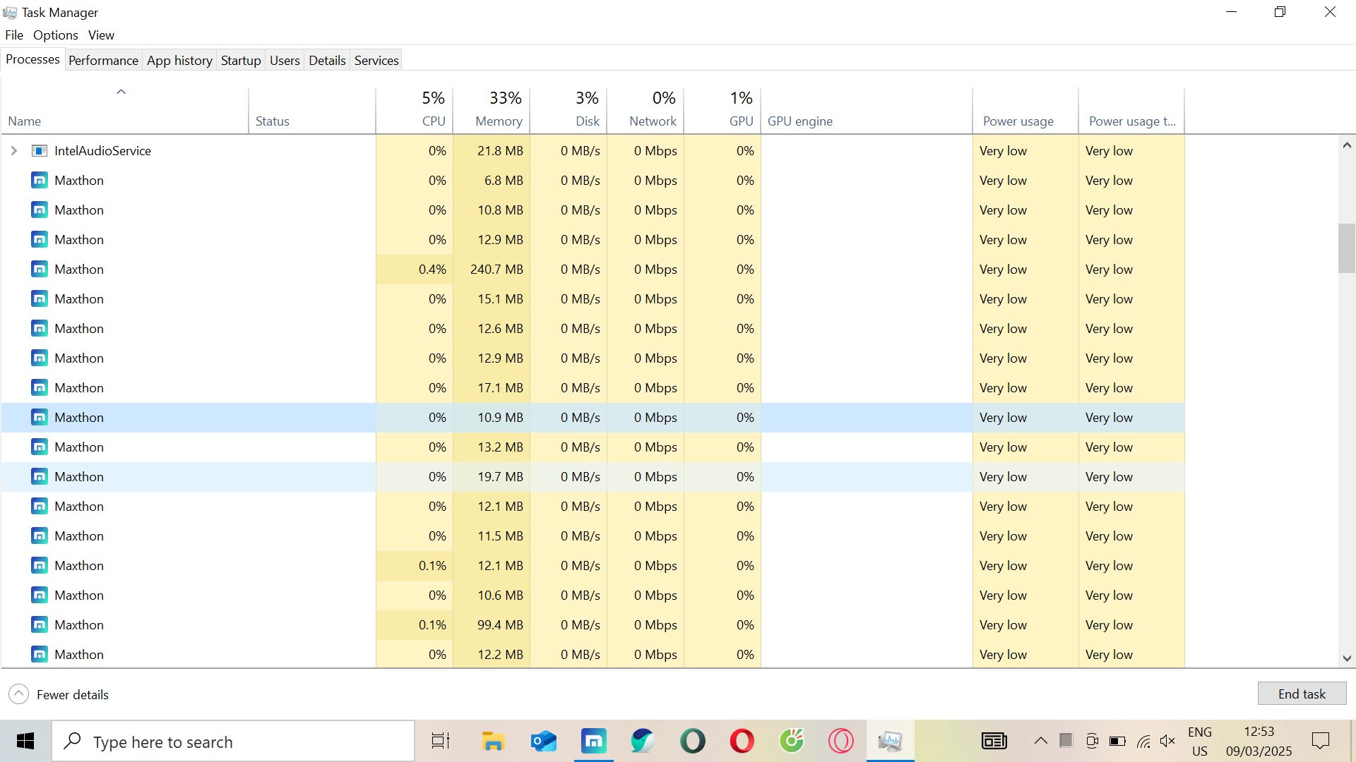Switch to the Startup tab

241,60
